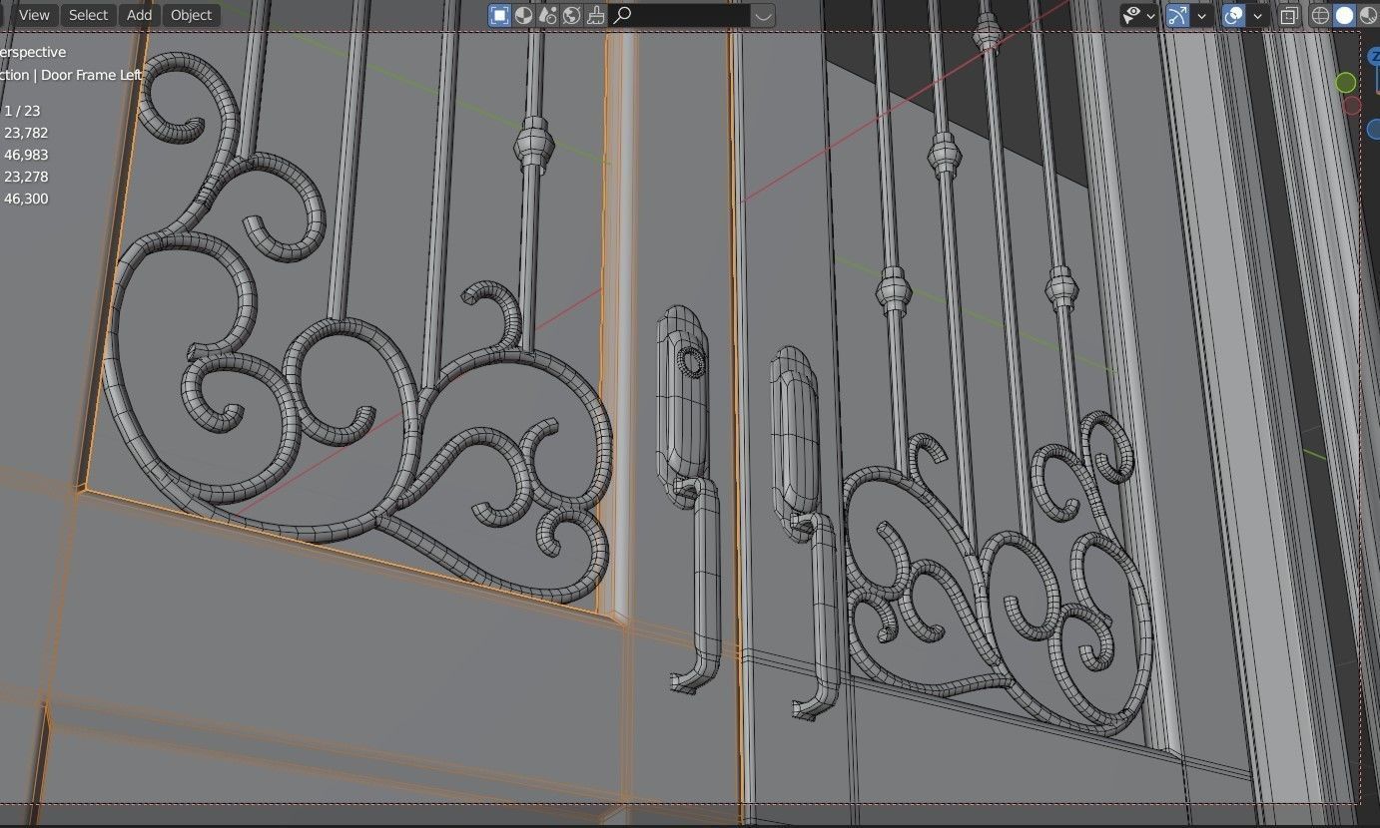Click the green Y axis gizmo dot
The image size is (1380, 828).
point(1346,82)
